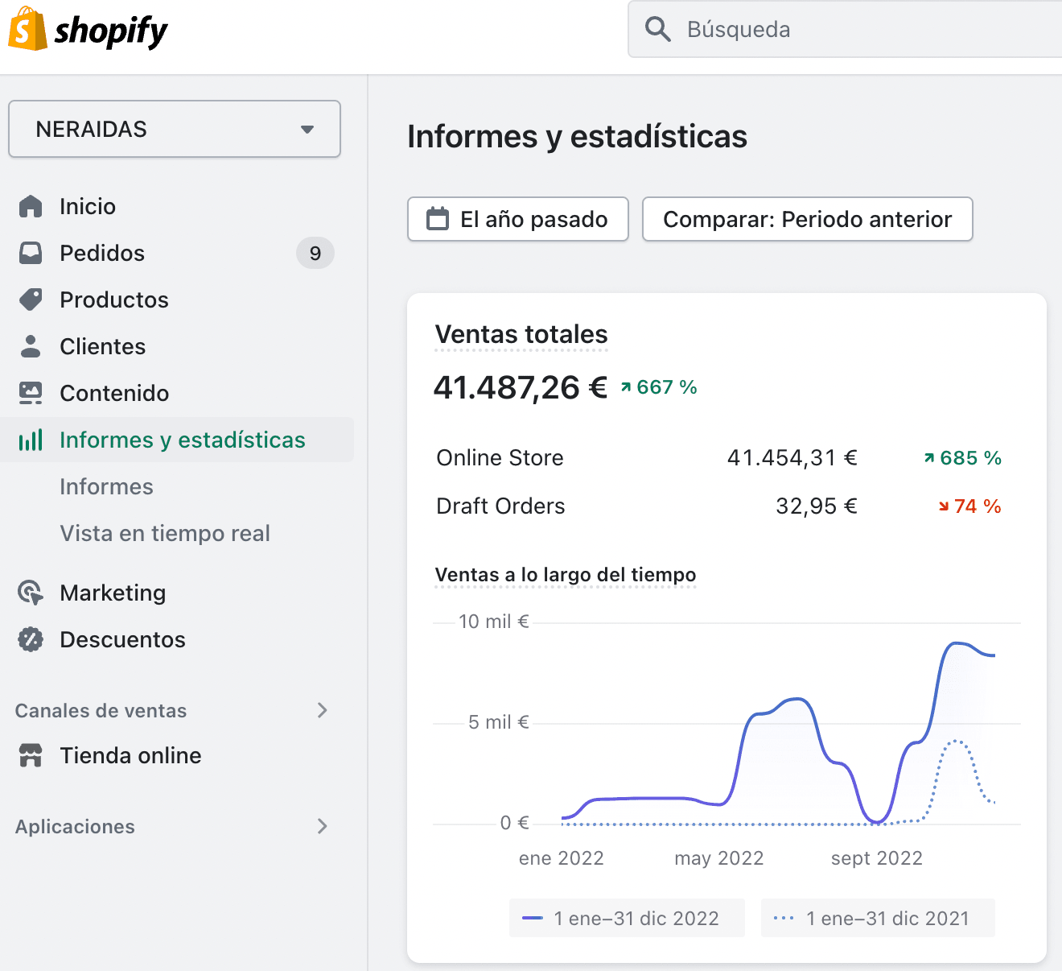
Task: Toggle the 1 ene–31 dic 2021 legend series
Action: coord(878,918)
